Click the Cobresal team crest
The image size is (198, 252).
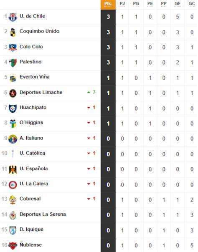pos(13,200)
